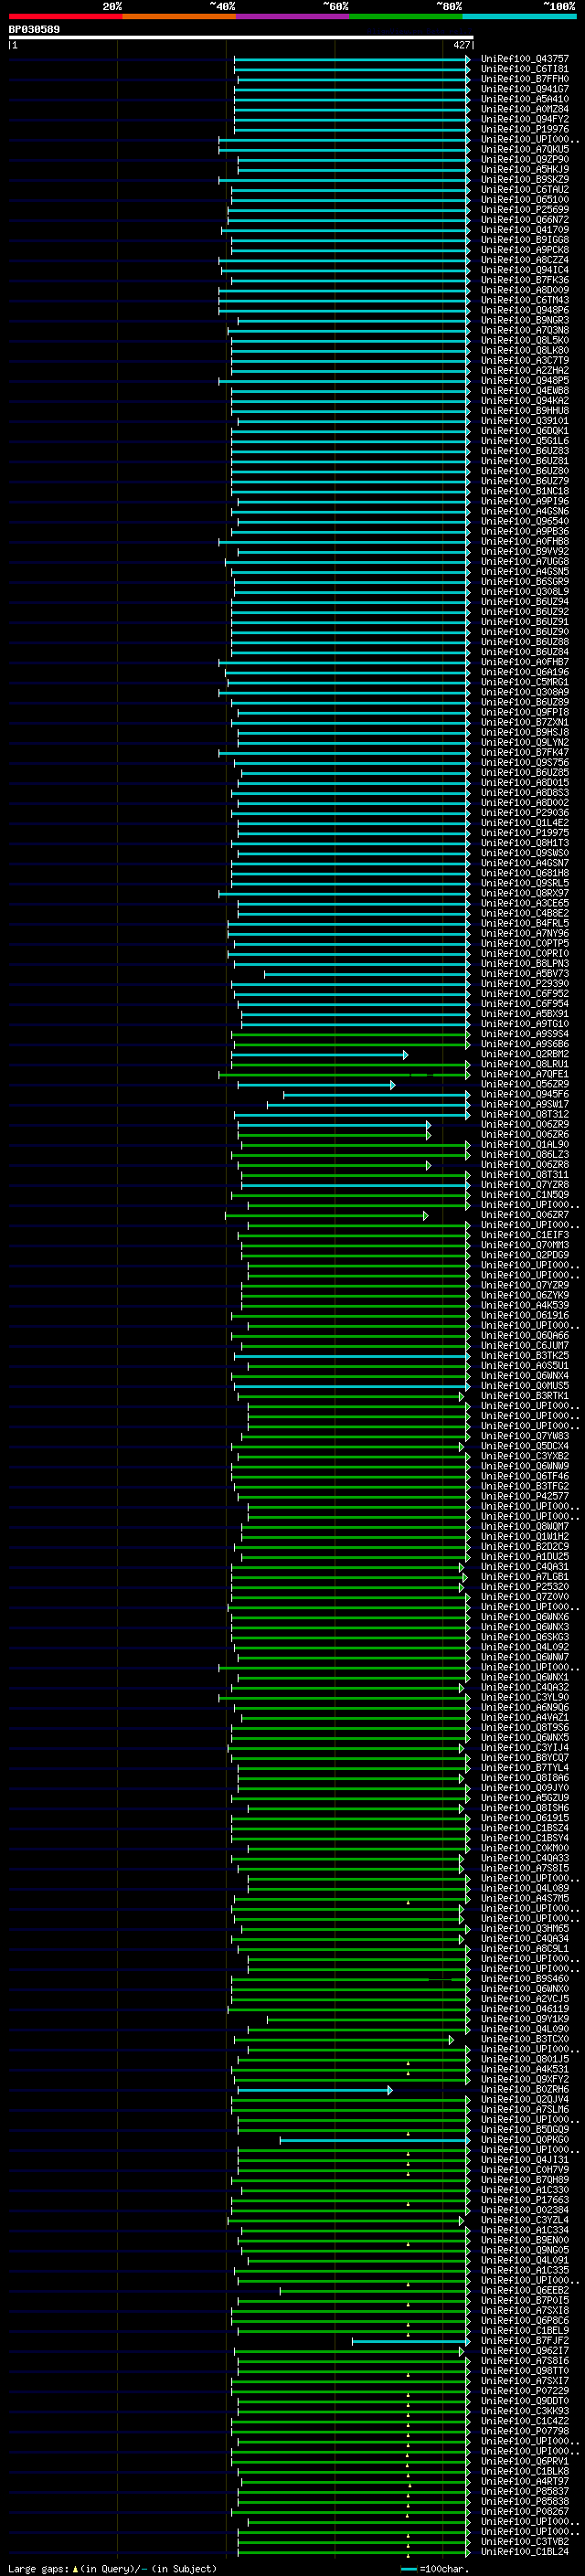Image resolution: width=585 pixels, height=2576 pixels.
Task: Click the UniRef100_C6TM43 label
Action: [x=524, y=300]
